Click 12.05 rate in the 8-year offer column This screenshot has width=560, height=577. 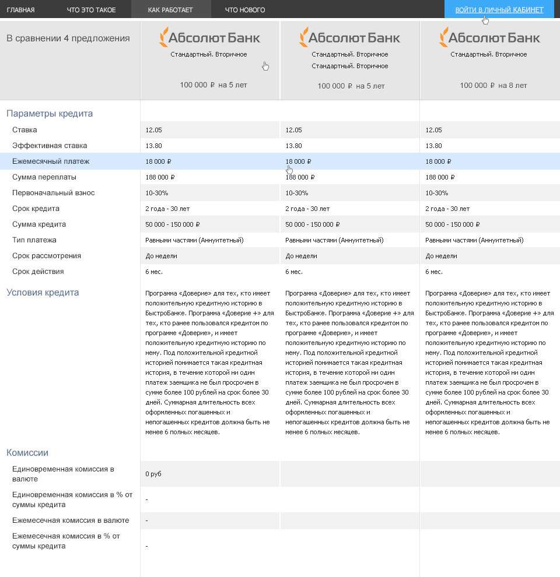tap(433, 130)
